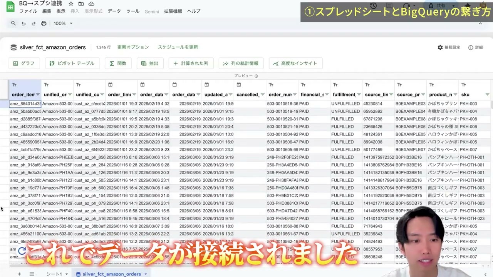This screenshot has width=493, height=277.
Task: Open silver_fct_amazon_orders tab dropdown arrow
Action: tap(146, 274)
